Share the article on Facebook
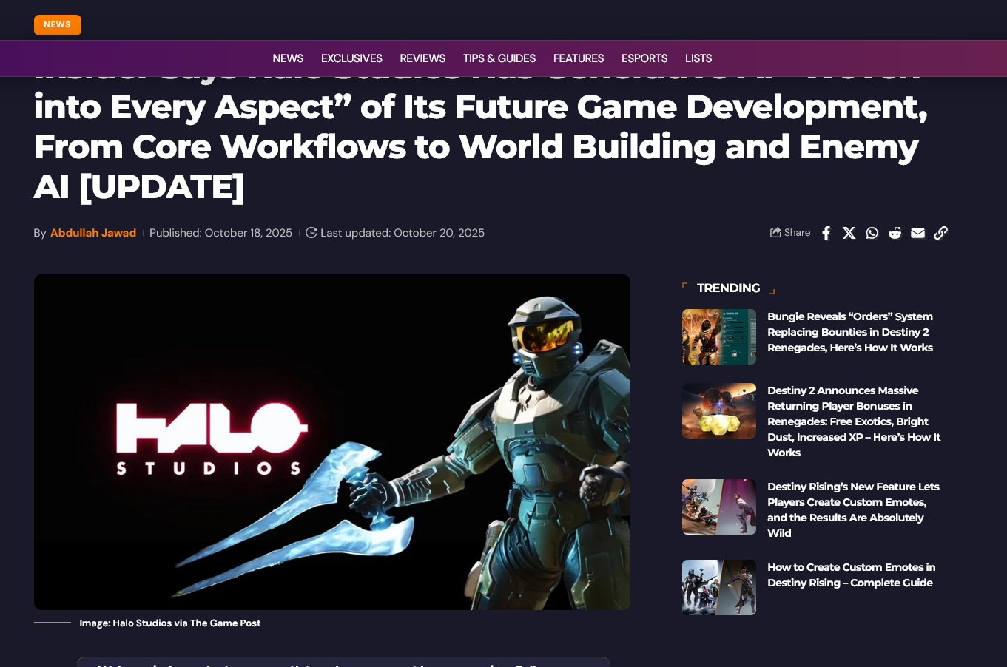This screenshot has width=1007, height=667. coord(826,233)
